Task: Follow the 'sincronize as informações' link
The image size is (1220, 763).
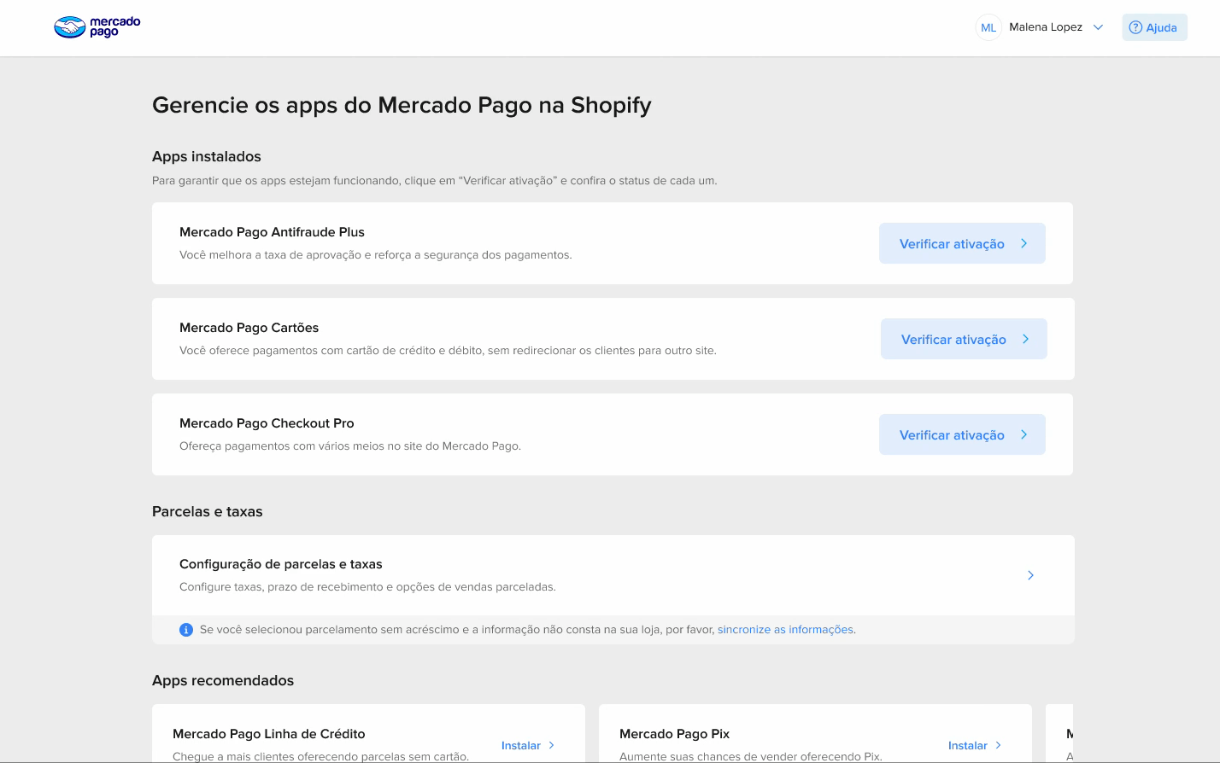Action: pyautogui.click(x=785, y=630)
